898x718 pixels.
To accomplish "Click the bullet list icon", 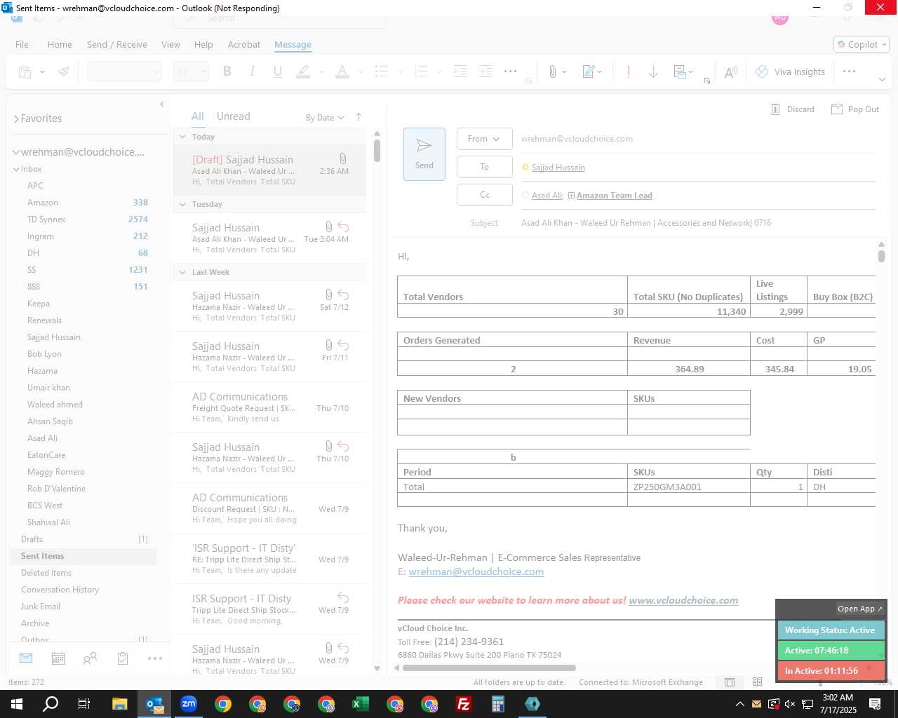I will pyautogui.click(x=382, y=72).
